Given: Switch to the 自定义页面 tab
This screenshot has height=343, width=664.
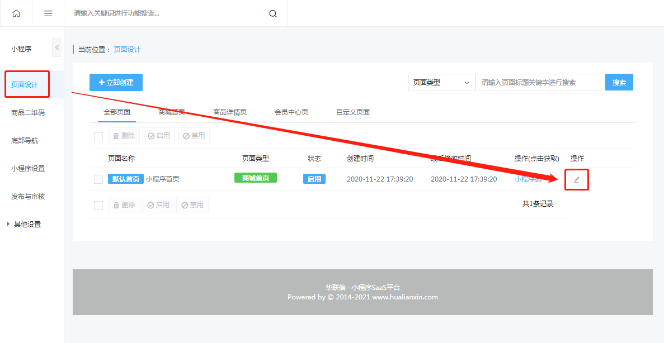Looking at the screenshot, I should tap(353, 112).
